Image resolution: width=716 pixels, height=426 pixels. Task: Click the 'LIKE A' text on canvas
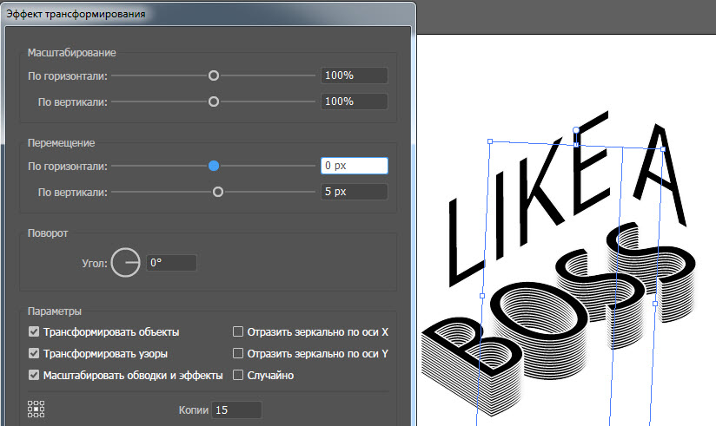(567, 199)
